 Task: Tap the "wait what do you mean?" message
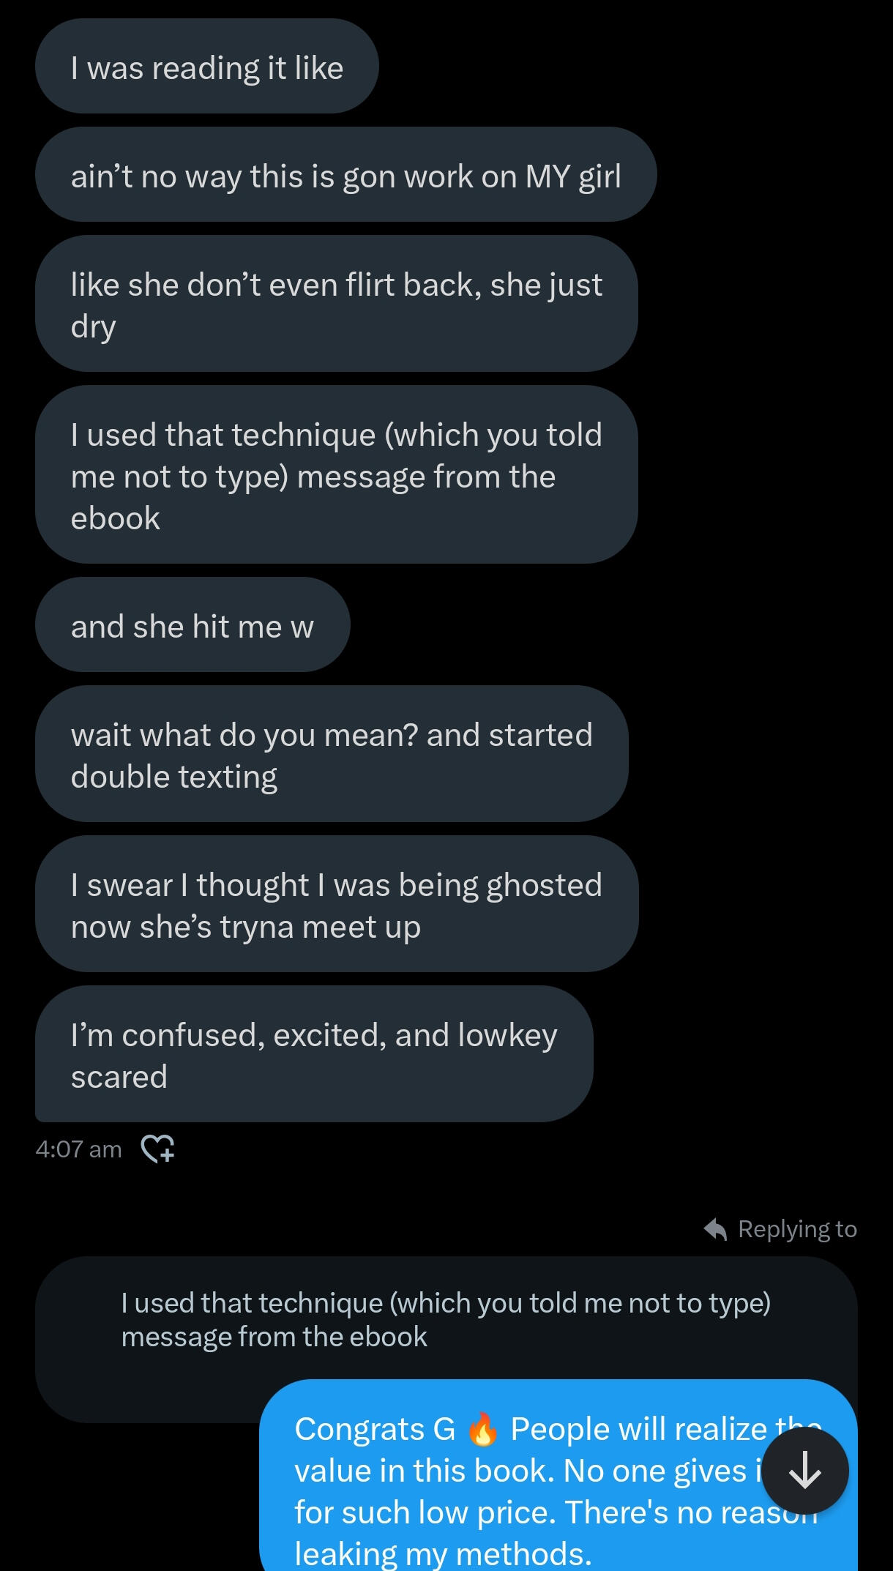331,755
